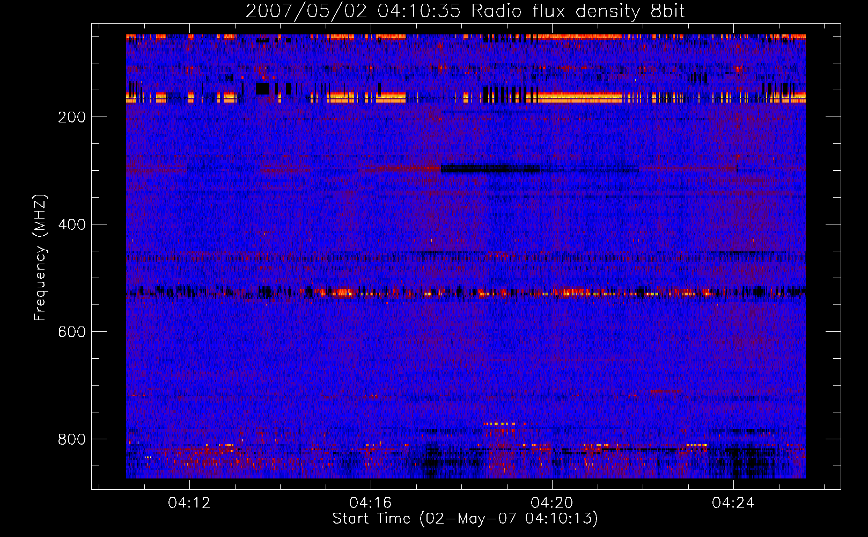Click the 04:20 time tick label
Screen dimensions: 868x537
552,503
